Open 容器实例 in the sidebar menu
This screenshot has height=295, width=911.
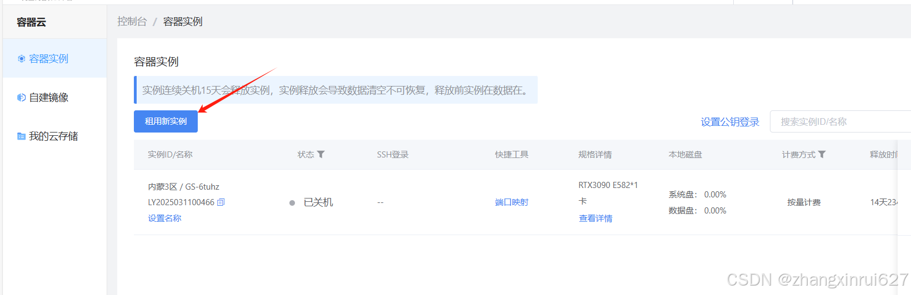click(54, 58)
